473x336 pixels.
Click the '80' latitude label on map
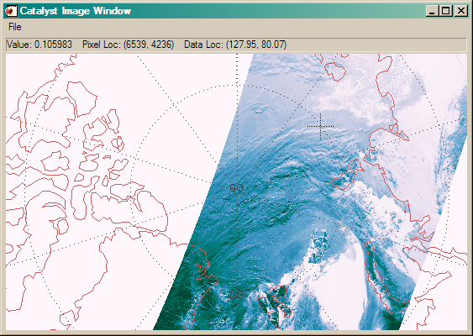[x=236, y=294]
